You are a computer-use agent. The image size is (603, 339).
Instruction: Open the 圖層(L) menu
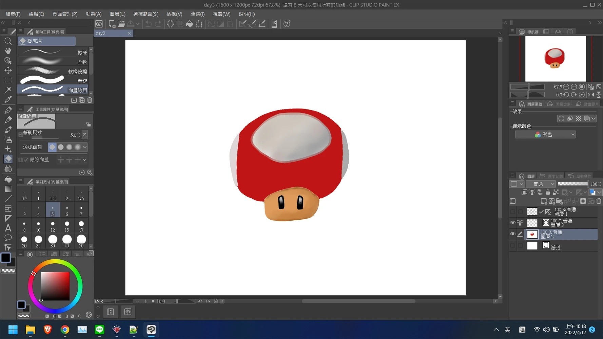point(118,14)
